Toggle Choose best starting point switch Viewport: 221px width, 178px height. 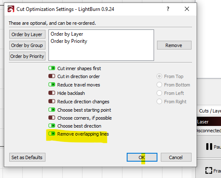[52, 110]
